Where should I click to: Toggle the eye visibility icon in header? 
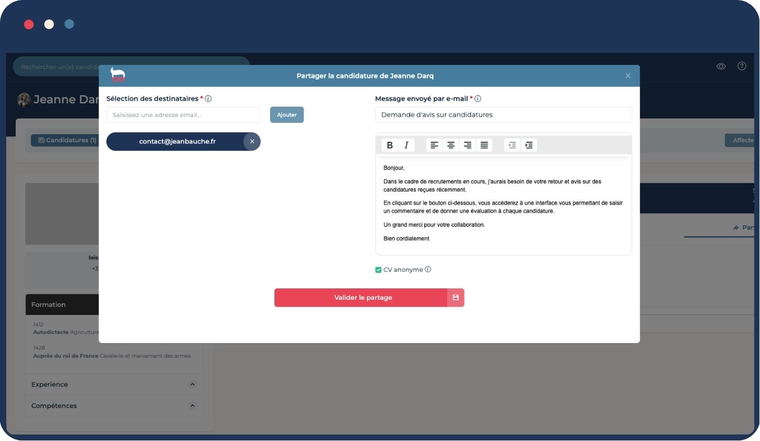pos(721,66)
